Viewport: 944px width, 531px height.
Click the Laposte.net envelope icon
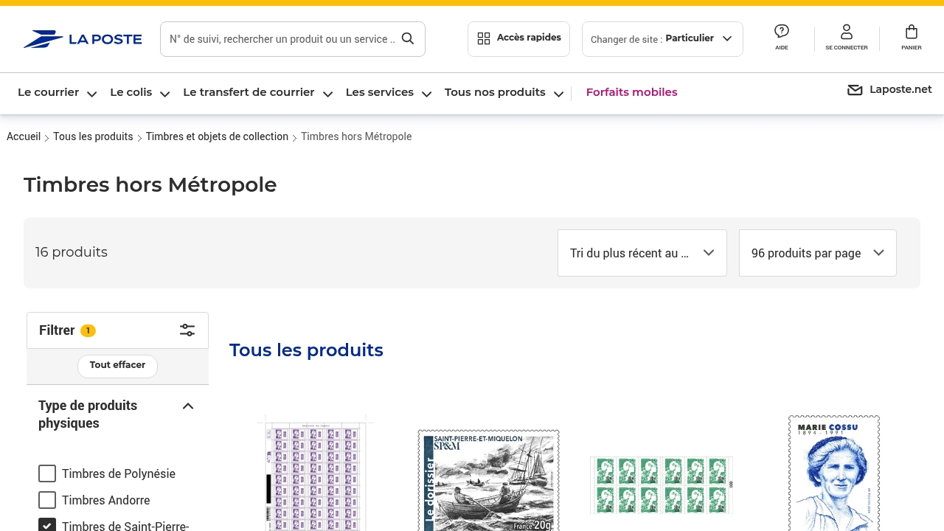click(855, 90)
